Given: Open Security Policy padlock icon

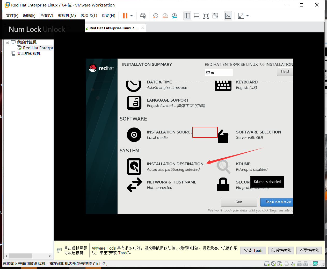Looking at the screenshot, I should point(223,184).
